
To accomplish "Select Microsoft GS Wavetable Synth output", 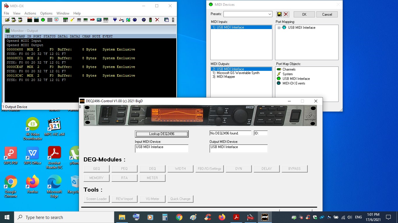I will coord(241,73).
